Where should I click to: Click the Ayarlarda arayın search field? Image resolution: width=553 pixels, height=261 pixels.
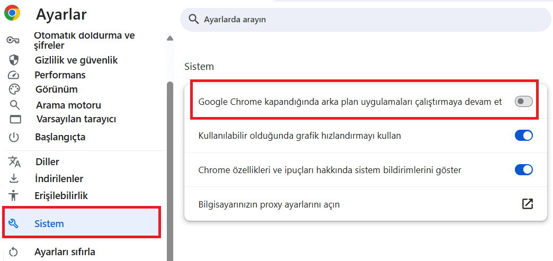(365, 20)
